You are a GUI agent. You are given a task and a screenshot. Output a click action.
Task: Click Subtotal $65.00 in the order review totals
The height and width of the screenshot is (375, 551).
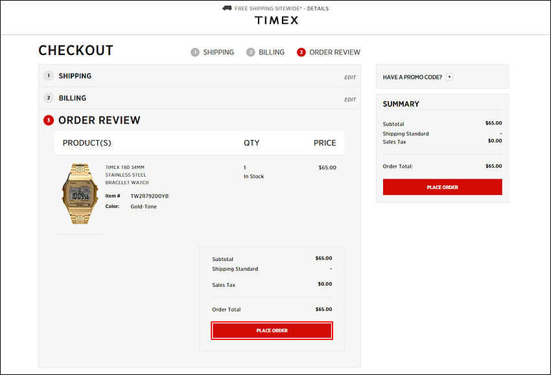[x=323, y=258]
